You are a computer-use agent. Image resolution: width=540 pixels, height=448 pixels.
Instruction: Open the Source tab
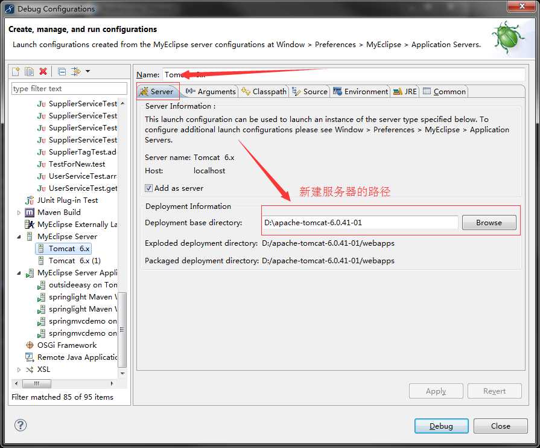pos(310,91)
